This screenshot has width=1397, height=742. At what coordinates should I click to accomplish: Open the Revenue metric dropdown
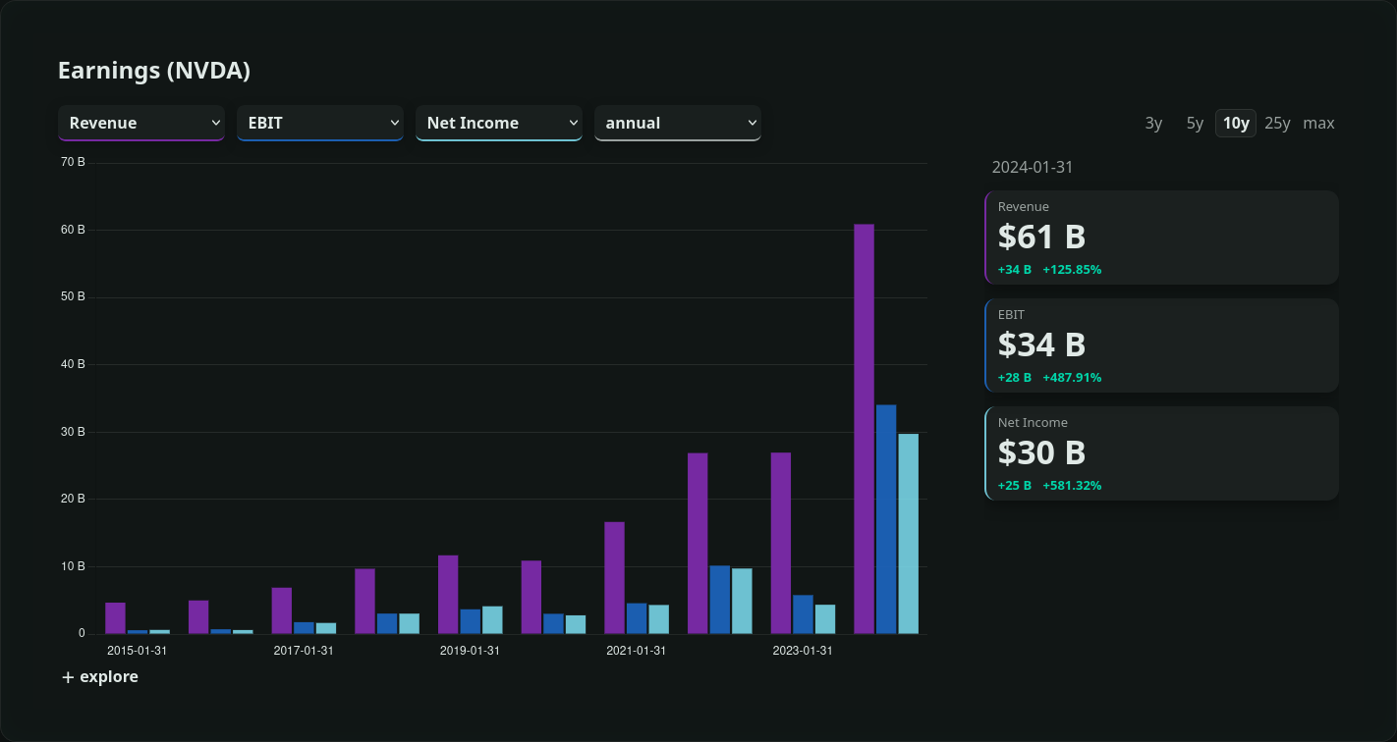pyautogui.click(x=141, y=123)
